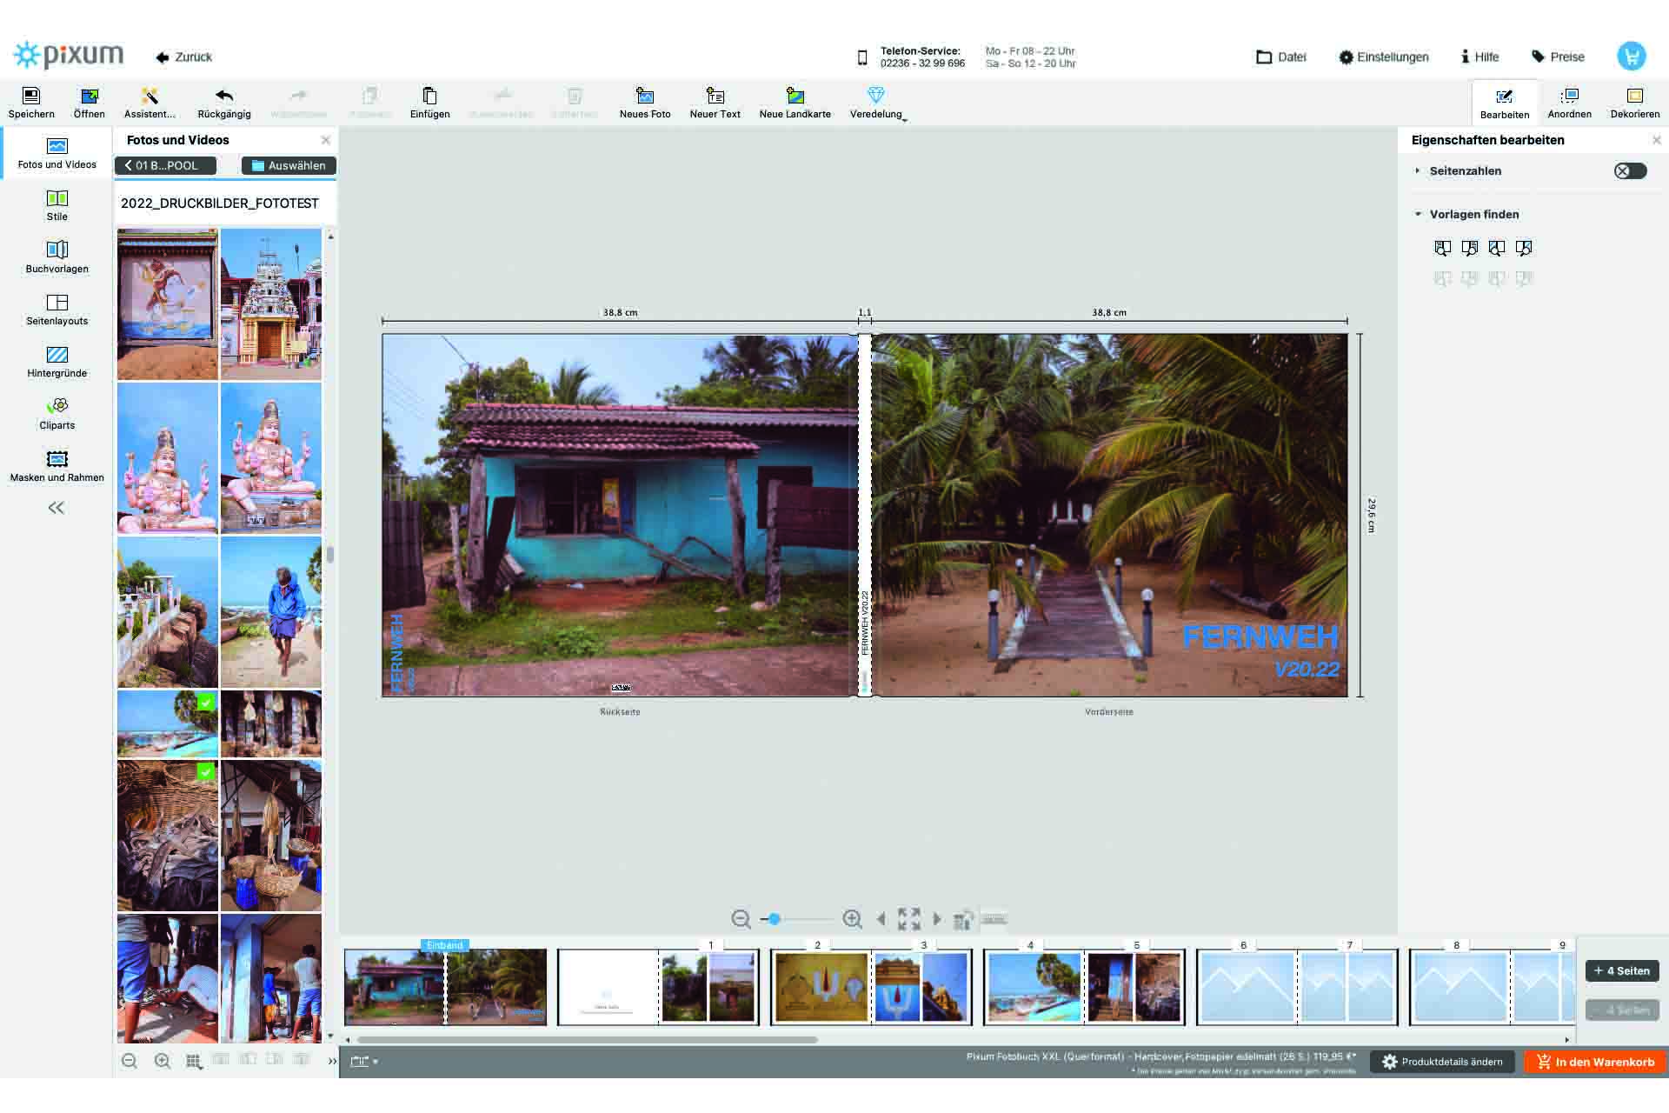The height and width of the screenshot is (1113, 1669).
Task: Switch to the Anordnen tab
Action: click(1569, 103)
